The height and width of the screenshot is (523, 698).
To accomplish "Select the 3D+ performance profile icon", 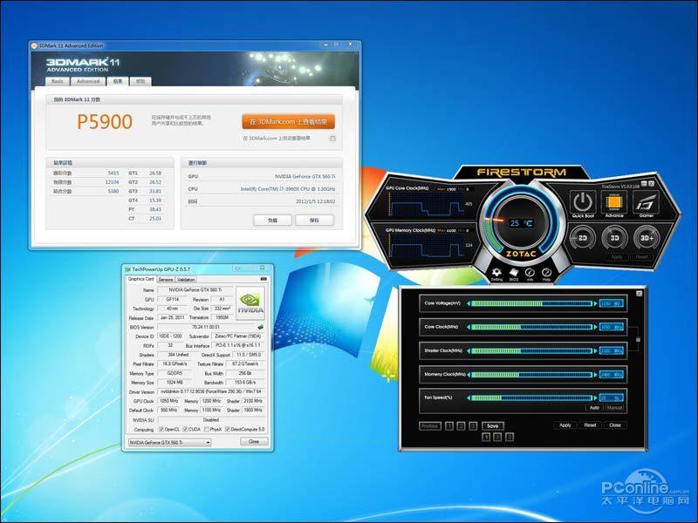I will pos(647,237).
